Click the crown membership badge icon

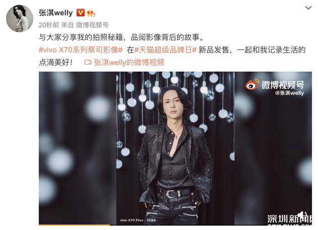pos(91,13)
